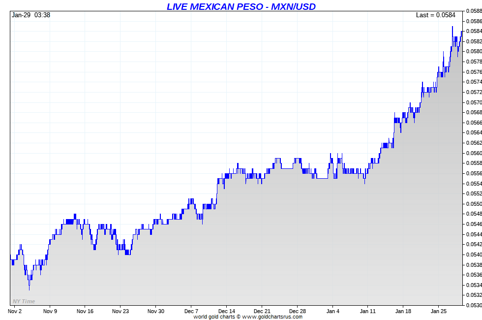This screenshot has width=482, height=320.
Task: Click the 0.0584 price axis label
Action: pyautogui.click(x=474, y=31)
